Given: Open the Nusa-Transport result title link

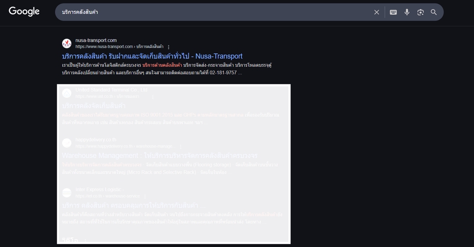Looking at the screenshot, I should pyautogui.click(x=152, y=56).
